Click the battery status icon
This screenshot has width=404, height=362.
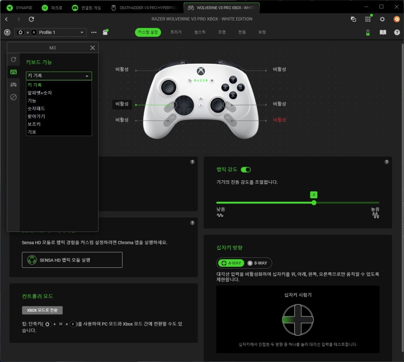point(368,32)
